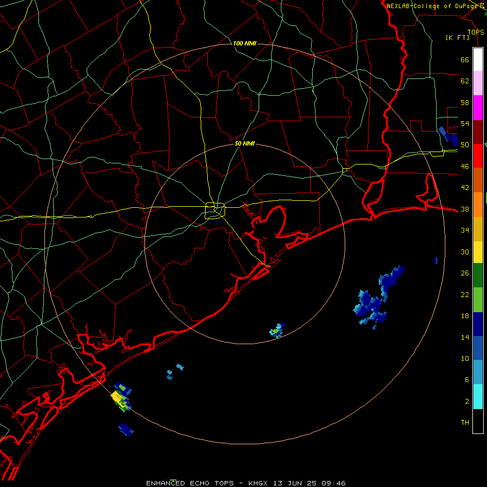This screenshot has height=487, width=487.
Task: Click the 22 value on the legend
Action: [465, 294]
